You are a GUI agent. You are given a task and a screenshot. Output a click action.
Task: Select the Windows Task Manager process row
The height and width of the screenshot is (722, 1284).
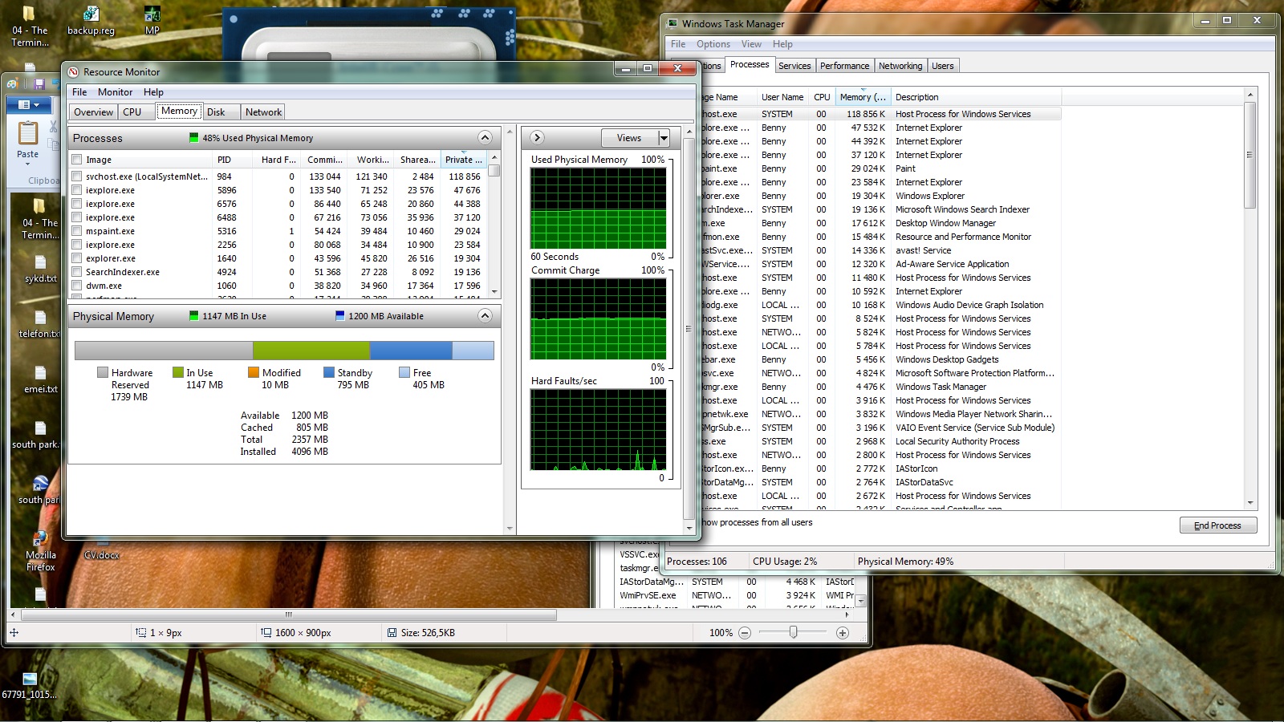click(880, 387)
